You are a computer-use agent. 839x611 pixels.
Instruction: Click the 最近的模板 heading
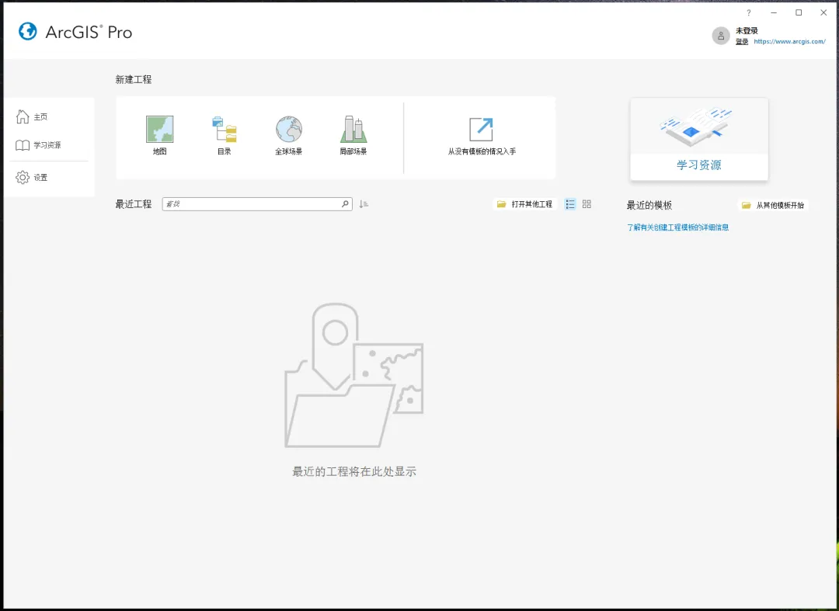[649, 205]
